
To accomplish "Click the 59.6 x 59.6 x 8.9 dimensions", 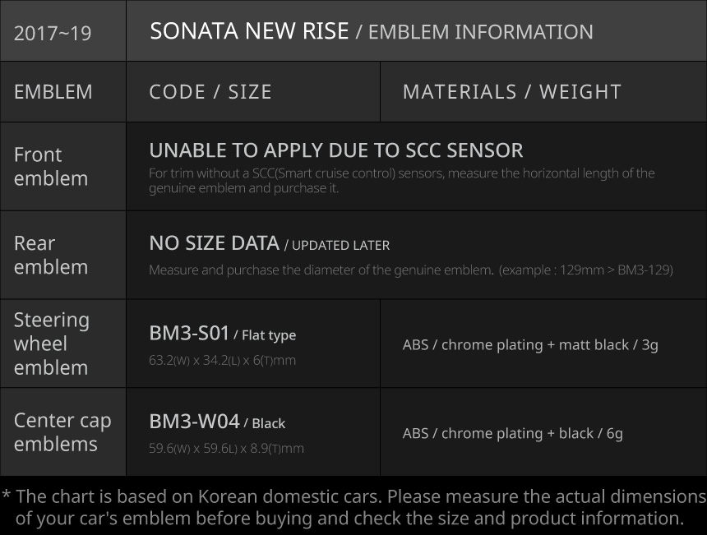I will (x=226, y=449).
